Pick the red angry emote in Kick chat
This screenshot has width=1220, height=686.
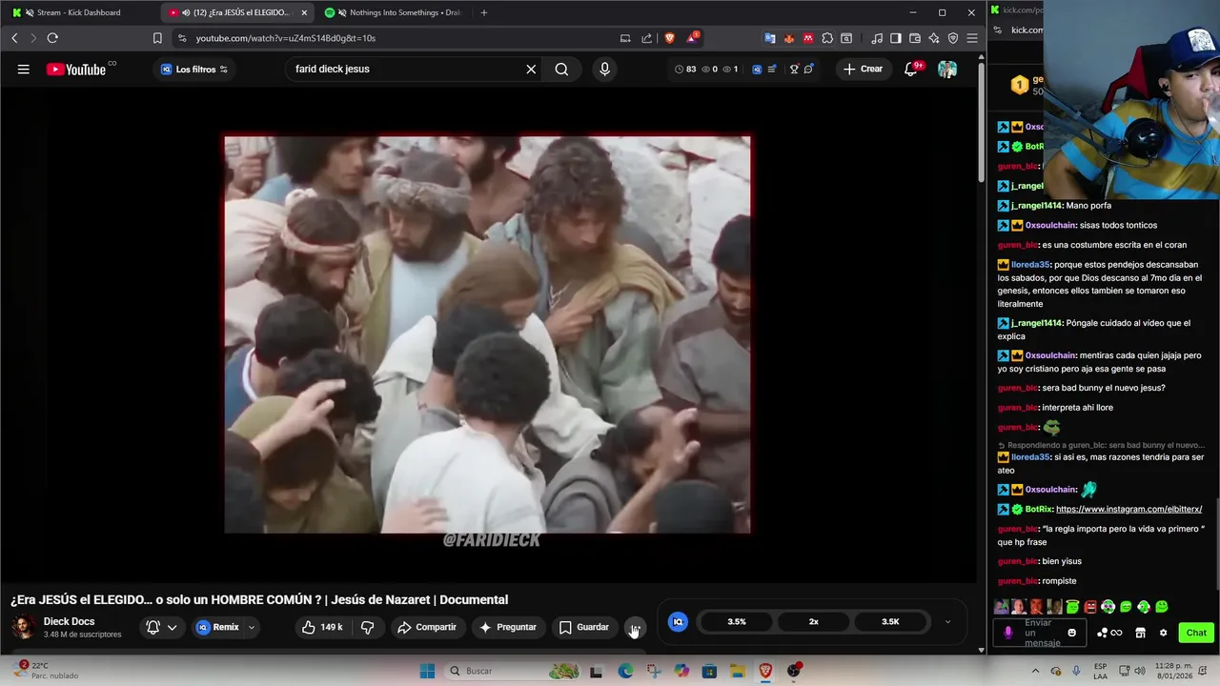[x=1090, y=607]
